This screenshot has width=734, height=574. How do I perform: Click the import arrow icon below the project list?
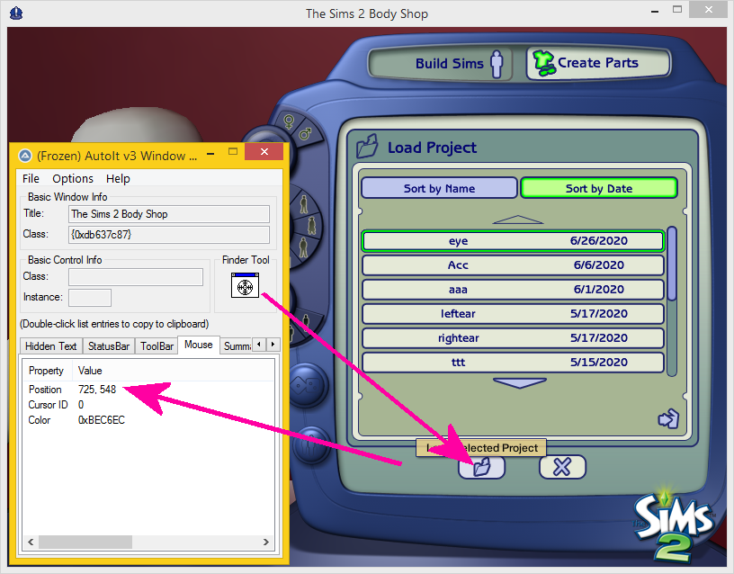(x=668, y=418)
